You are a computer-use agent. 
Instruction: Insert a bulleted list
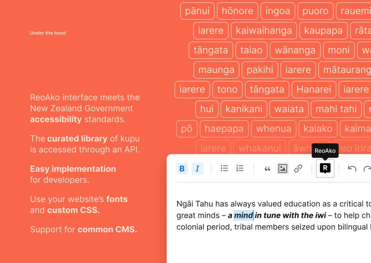tap(224, 168)
